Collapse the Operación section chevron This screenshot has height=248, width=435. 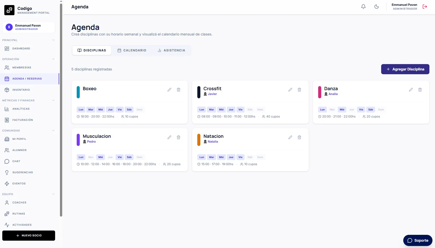(x=53, y=59)
